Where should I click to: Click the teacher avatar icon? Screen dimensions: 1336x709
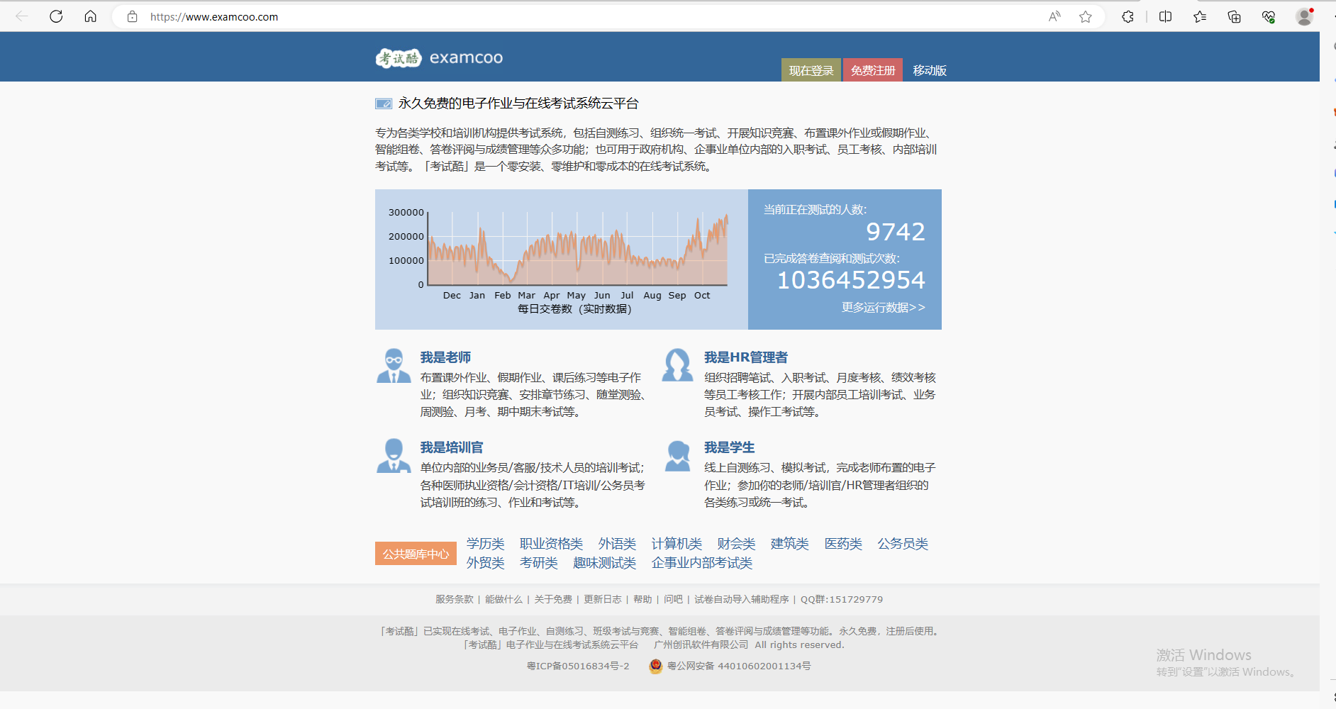394,366
